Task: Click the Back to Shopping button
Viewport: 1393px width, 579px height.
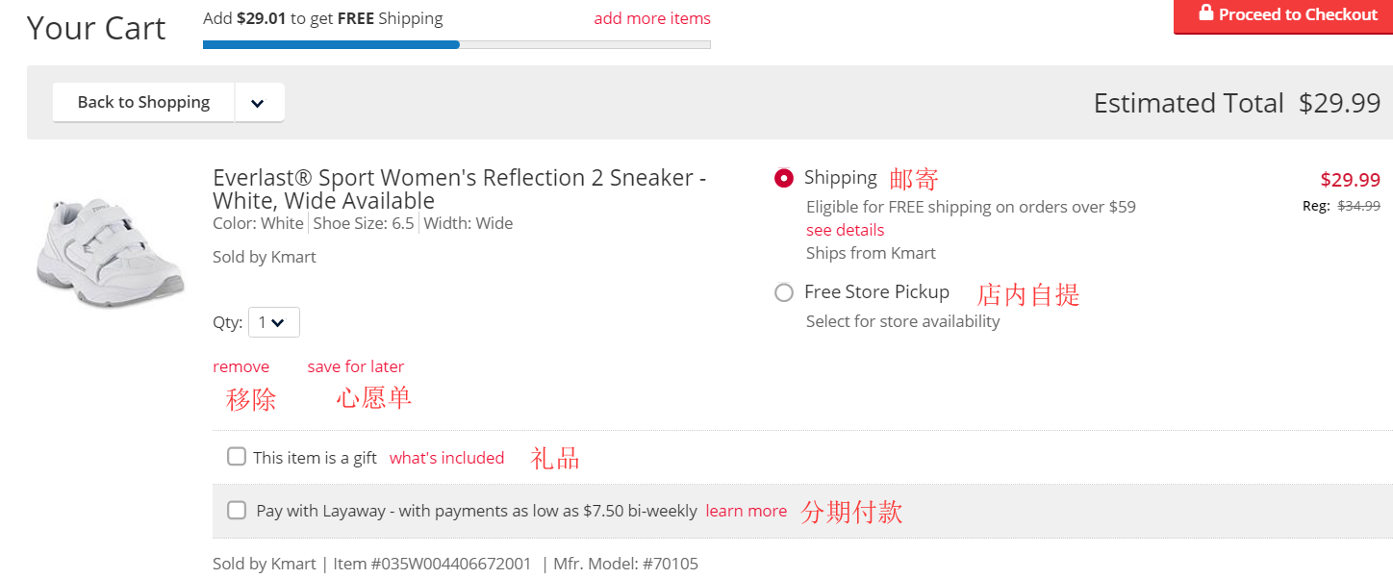Action: tap(143, 103)
